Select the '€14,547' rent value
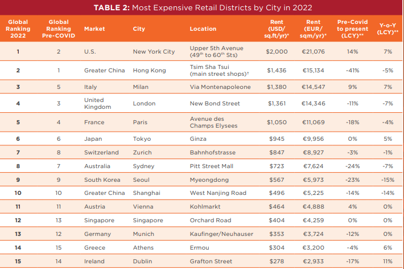 (314, 87)
